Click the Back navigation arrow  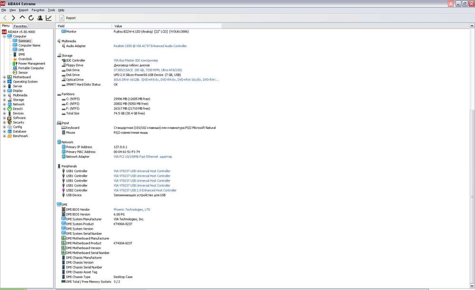tap(5, 18)
